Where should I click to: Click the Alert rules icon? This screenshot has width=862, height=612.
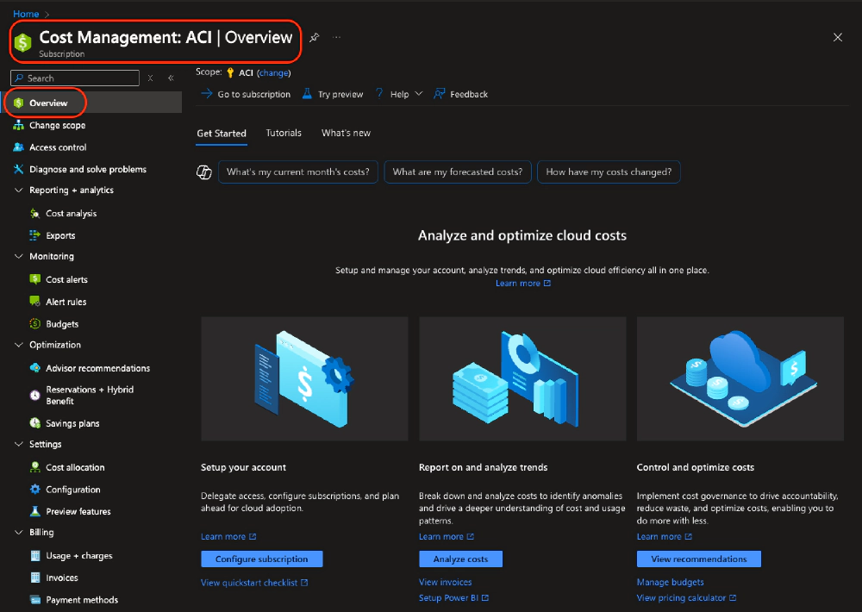tap(35, 302)
